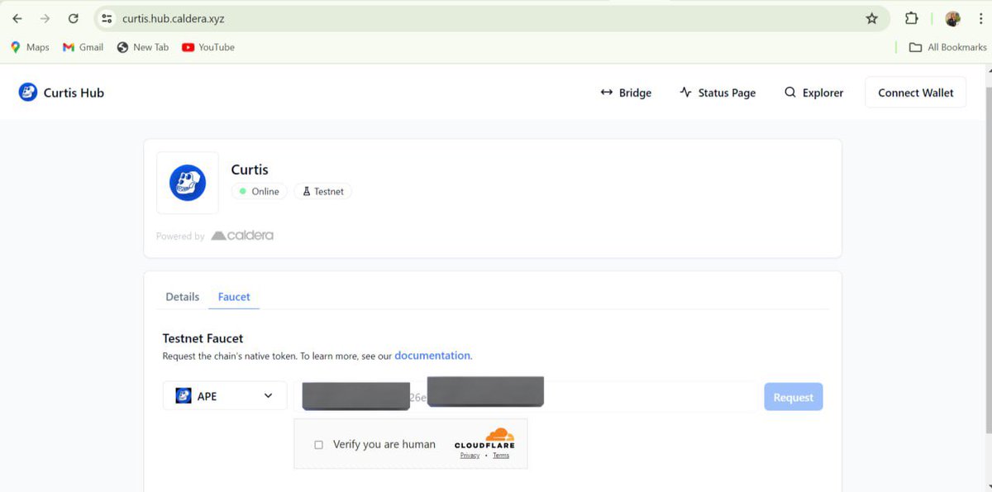
Task: Click the Request button
Action: pos(794,397)
